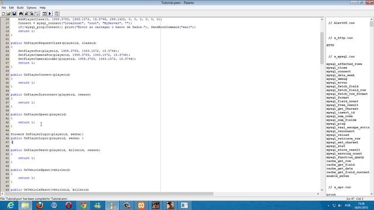This screenshot has height=210, width=374.
Task: Open File Explorer from the taskbar
Action: coord(25,205)
